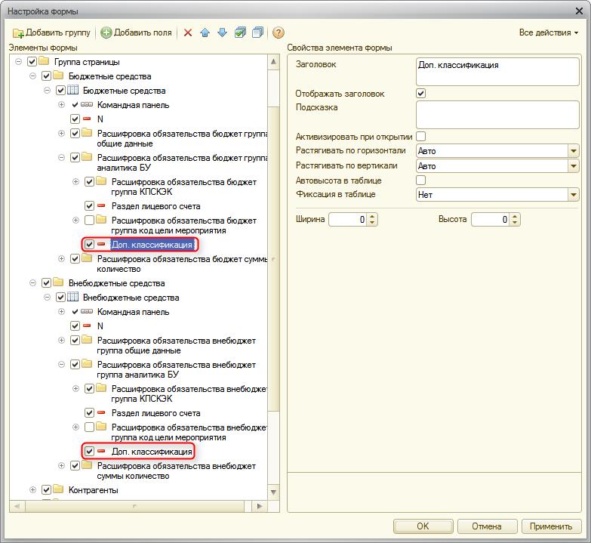591x543 pixels.
Task: Click the Ширина value field
Action: click(347, 220)
